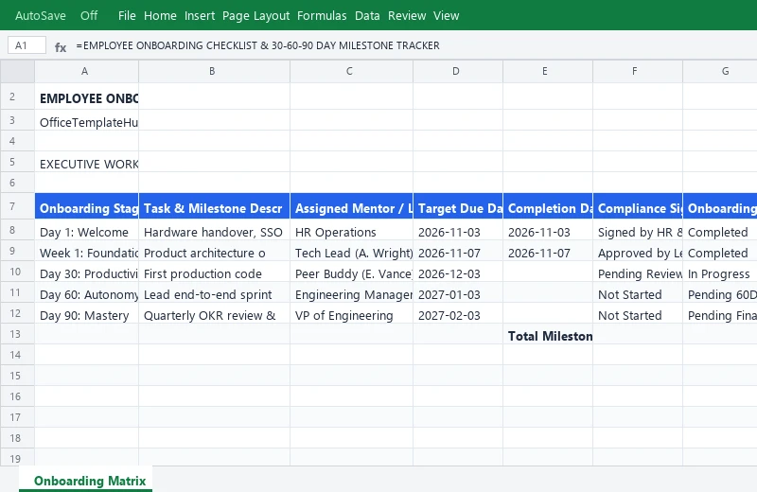Select column E header

click(548, 72)
